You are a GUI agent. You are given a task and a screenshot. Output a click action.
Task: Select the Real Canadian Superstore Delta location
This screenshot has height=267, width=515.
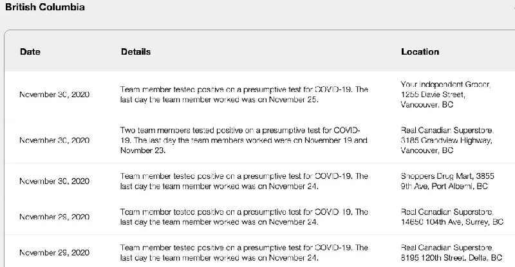pyautogui.click(x=451, y=253)
